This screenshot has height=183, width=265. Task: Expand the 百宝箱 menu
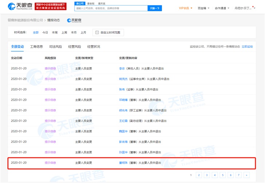(x=203, y=8)
